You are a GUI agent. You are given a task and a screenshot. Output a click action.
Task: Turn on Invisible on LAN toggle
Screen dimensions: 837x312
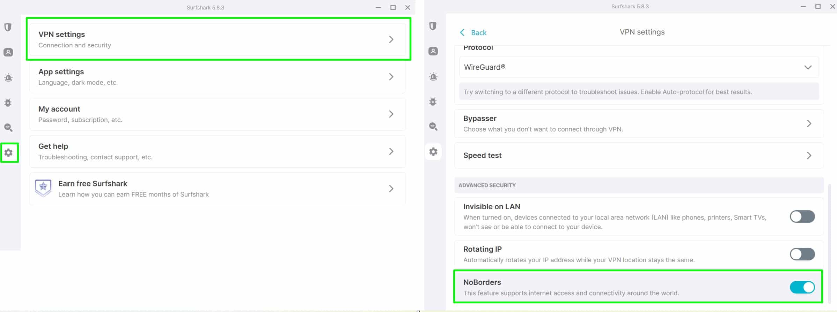point(802,216)
